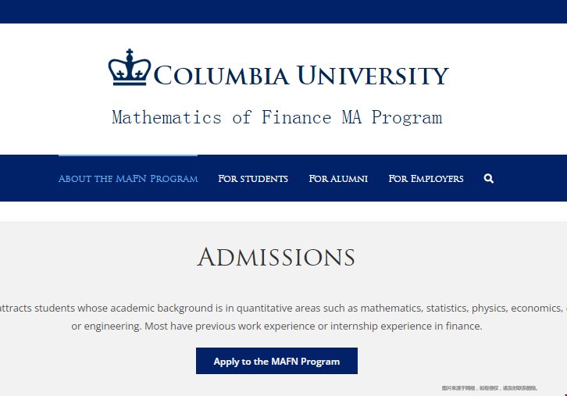Viewport: 567px width, 396px height.
Task: Click the dark navy strip at page top
Action: point(283,11)
